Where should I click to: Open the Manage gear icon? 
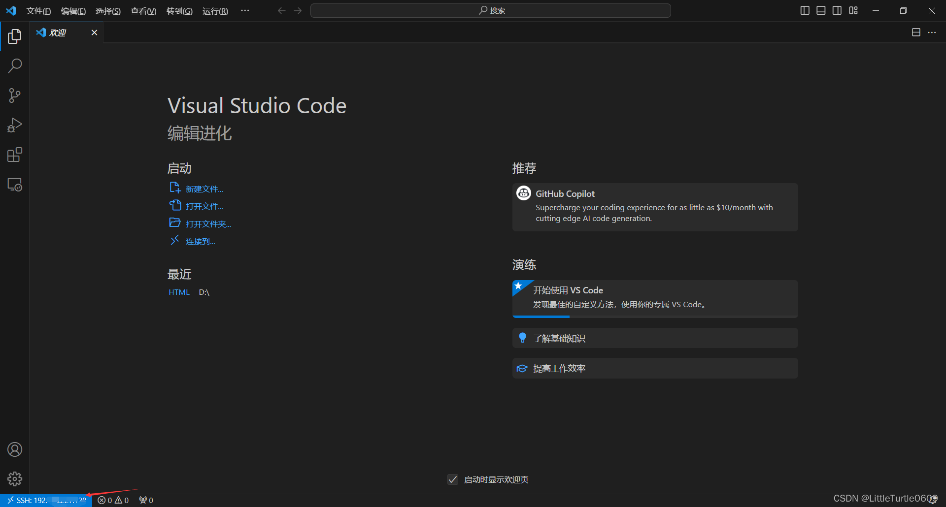click(x=15, y=479)
